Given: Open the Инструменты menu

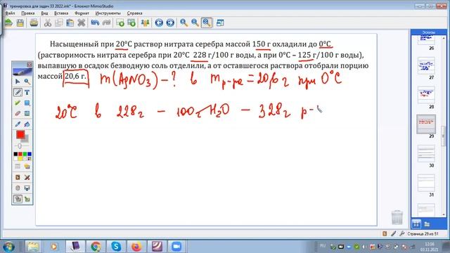Looking at the screenshot, I should pyautogui.click(x=108, y=13).
